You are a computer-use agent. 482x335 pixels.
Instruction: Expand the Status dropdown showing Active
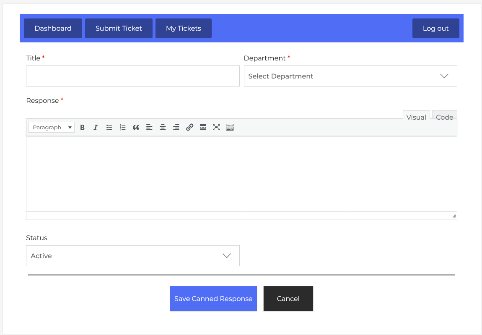coord(132,256)
